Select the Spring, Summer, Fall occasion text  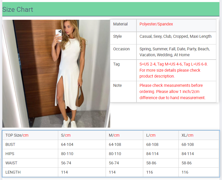pos(175,52)
